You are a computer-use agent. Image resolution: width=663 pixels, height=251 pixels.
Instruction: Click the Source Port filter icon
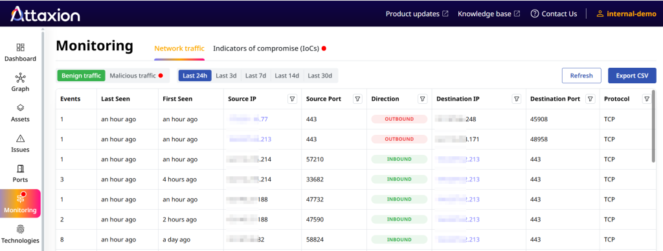pyautogui.click(x=357, y=99)
